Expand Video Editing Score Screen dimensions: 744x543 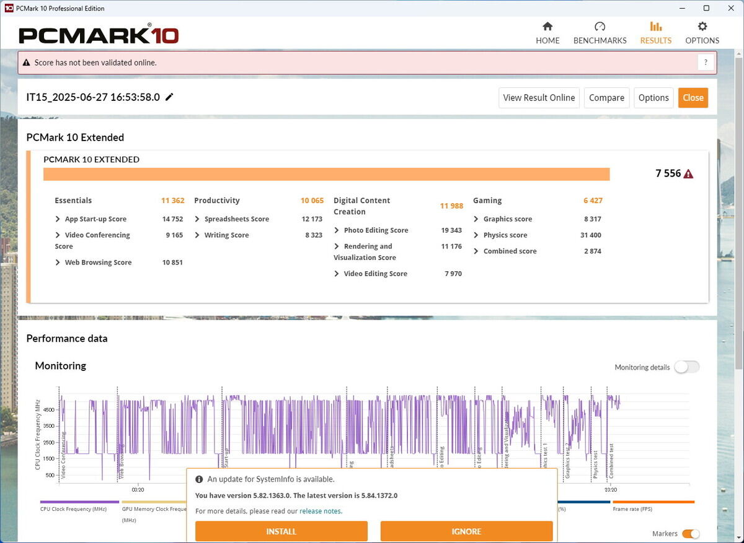tap(337, 274)
